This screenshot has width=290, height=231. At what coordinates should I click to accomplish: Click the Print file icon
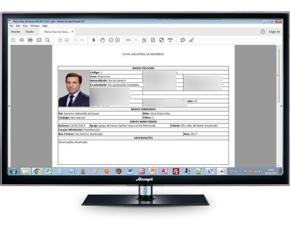tap(30, 40)
